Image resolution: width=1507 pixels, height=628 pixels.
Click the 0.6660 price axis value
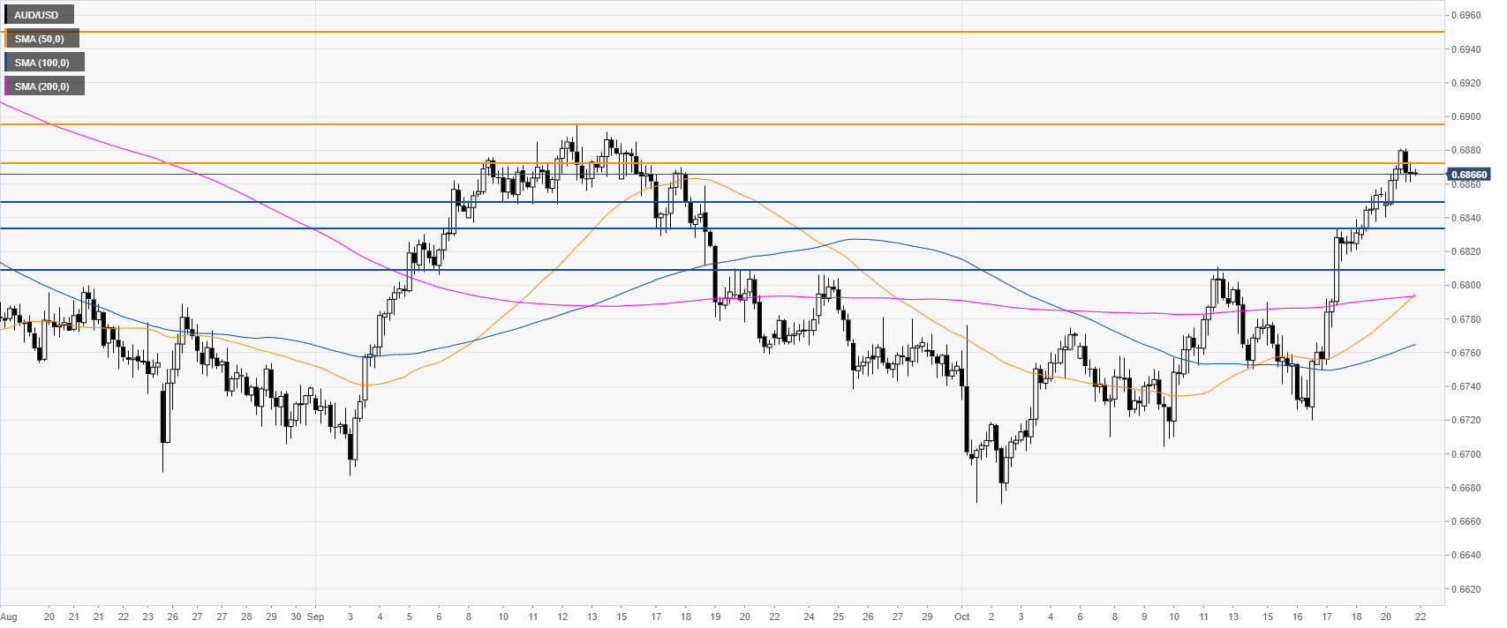click(1468, 521)
